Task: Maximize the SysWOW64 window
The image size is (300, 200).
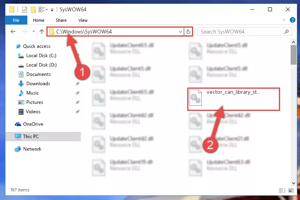Action: (270, 9)
